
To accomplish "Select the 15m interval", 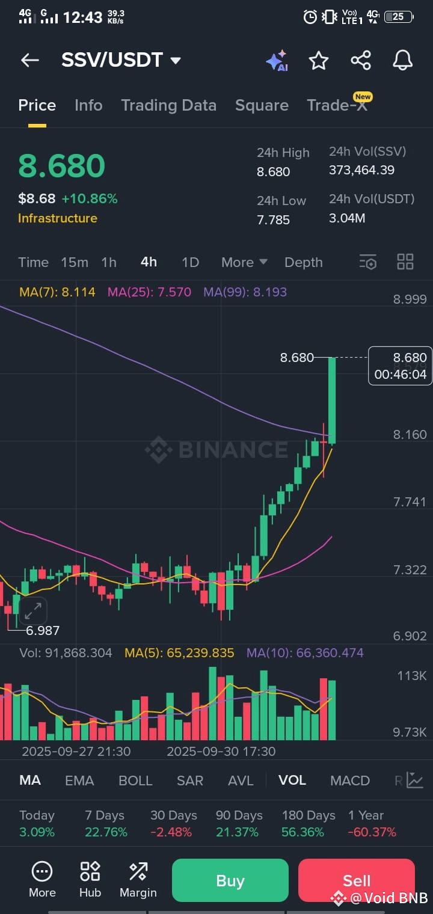I will [x=75, y=262].
